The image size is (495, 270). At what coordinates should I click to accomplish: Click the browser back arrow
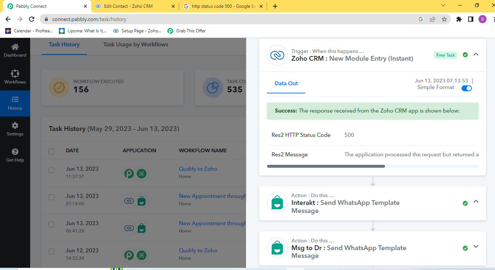tap(8, 19)
